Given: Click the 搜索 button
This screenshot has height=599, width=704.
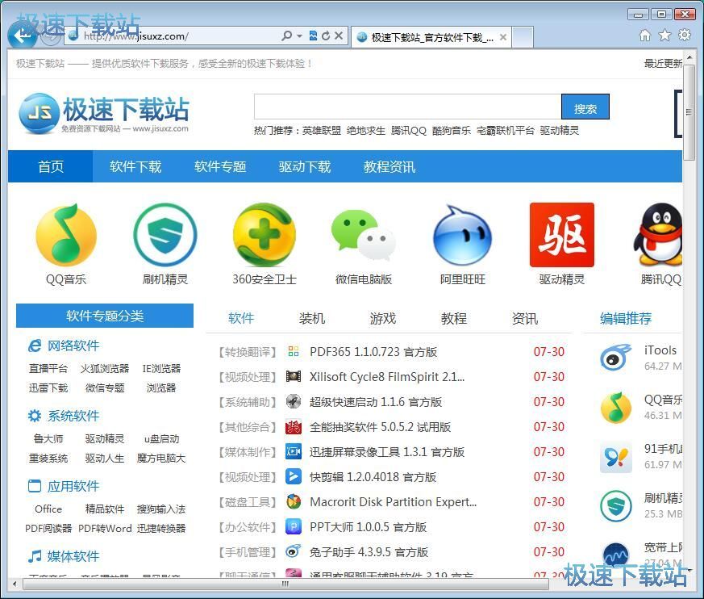Looking at the screenshot, I should pyautogui.click(x=585, y=107).
